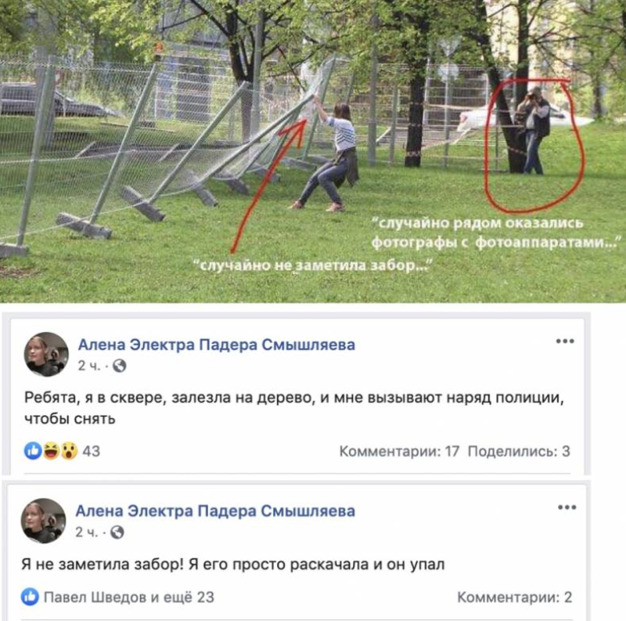
Task: Open 'Комментарии: 2' on second post
Action: 515,598
